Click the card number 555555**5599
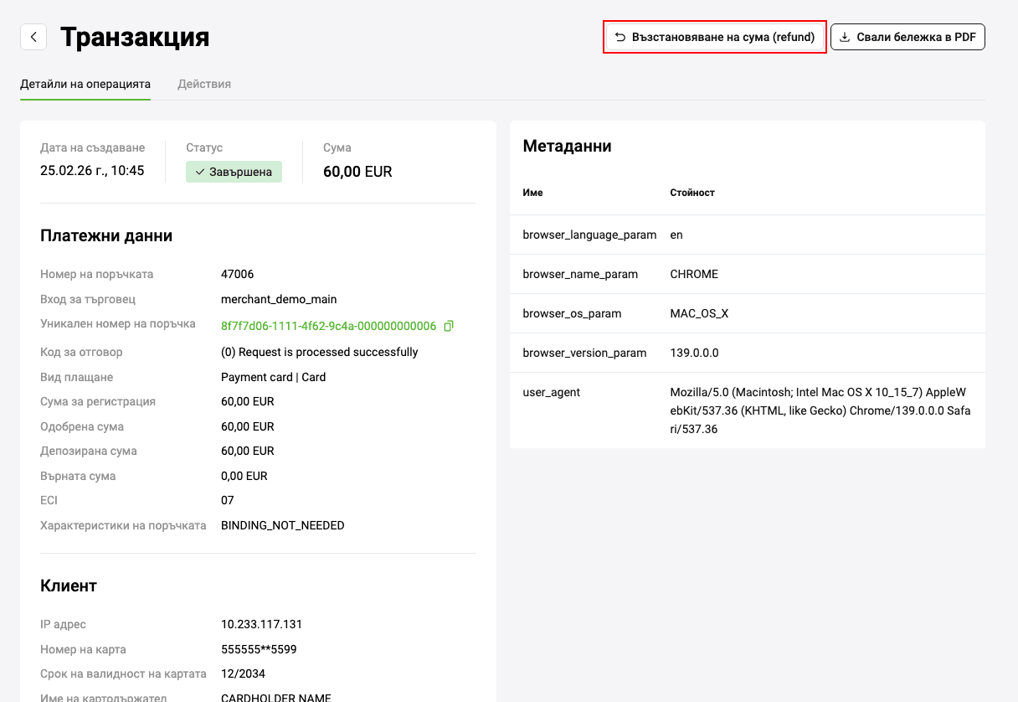Screen dimensions: 1018x702 (x=259, y=649)
